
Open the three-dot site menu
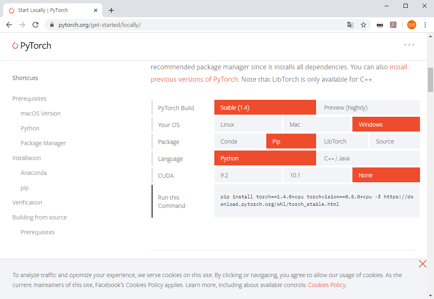pyautogui.click(x=409, y=45)
